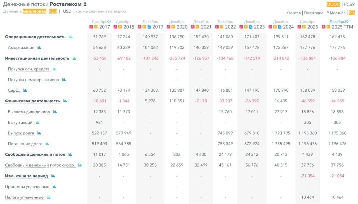Select RUB as the currency
358x204 pixels.
pyautogui.click(x=53, y=11)
